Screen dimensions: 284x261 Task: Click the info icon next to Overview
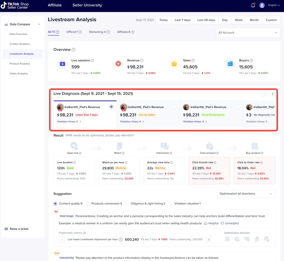73,50
